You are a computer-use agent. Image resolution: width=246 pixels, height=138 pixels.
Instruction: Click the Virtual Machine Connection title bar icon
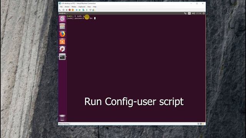coord(60,3)
